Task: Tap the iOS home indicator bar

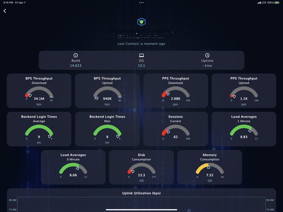Action: coord(141,210)
